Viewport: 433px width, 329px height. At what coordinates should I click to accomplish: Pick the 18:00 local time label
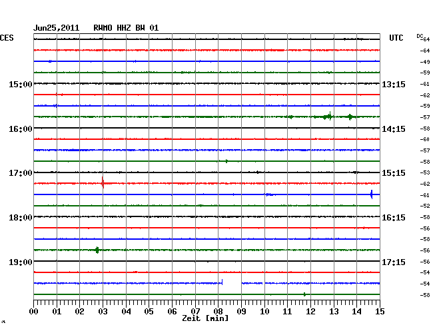click(21, 218)
